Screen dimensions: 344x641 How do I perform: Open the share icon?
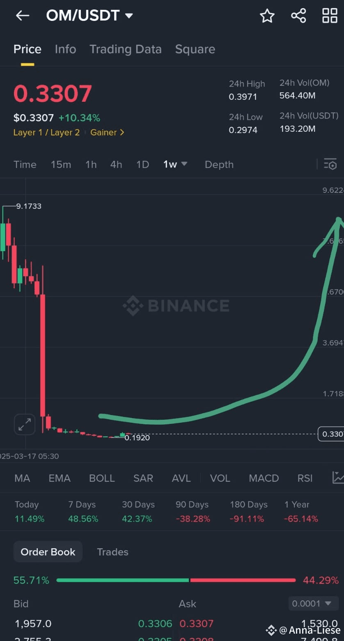[x=298, y=16]
